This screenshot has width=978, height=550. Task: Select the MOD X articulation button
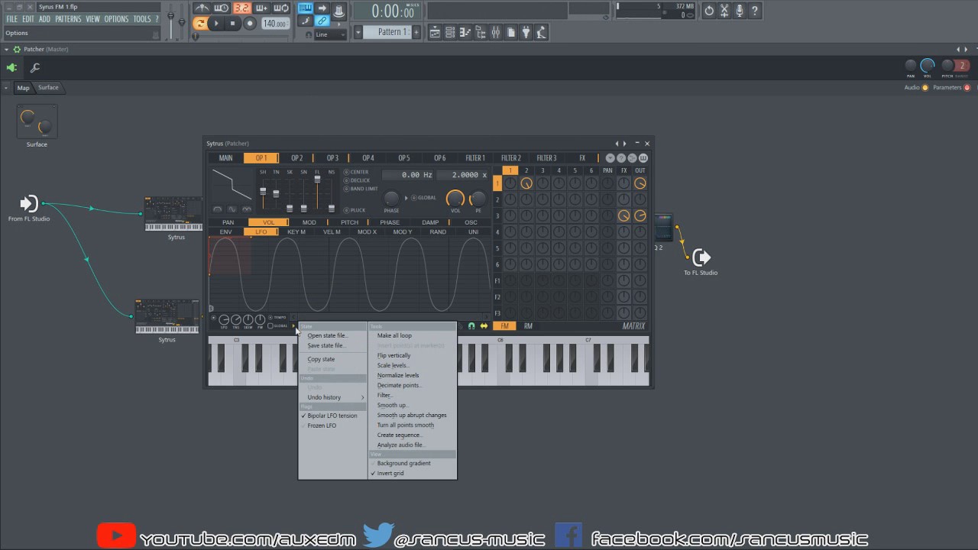pyautogui.click(x=368, y=231)
